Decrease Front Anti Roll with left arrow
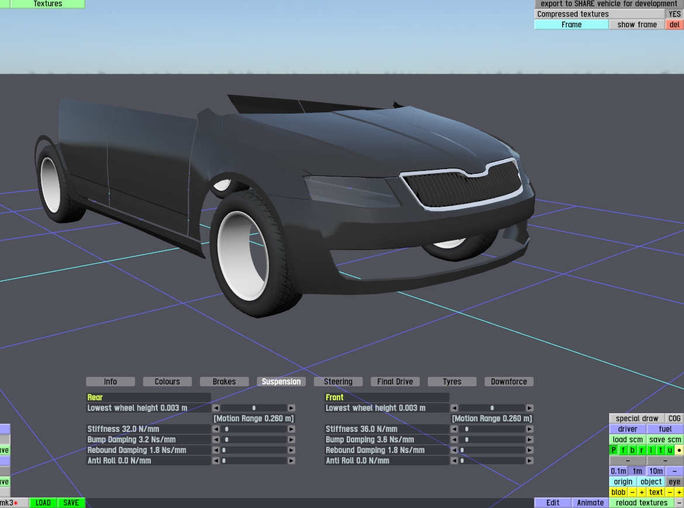 coord(454,461)
